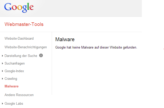Expand the Darstellung der Suche arrow
The height and width of the screenshot is (108, 164).
[3, 56]
